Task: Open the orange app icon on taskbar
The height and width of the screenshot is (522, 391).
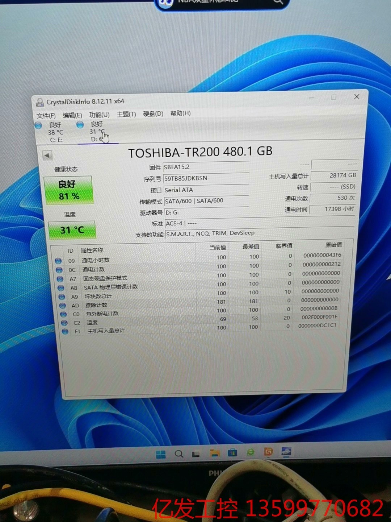Action: pos(268,451)
